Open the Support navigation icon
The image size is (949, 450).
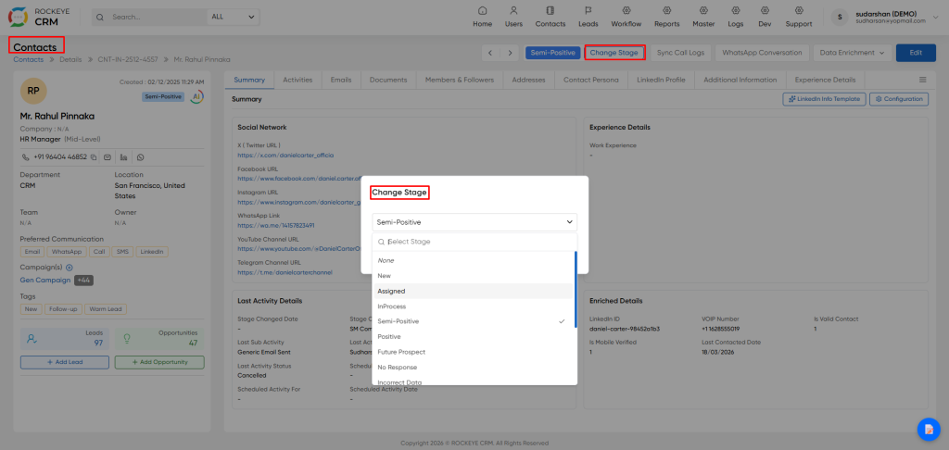pos(799,11)
